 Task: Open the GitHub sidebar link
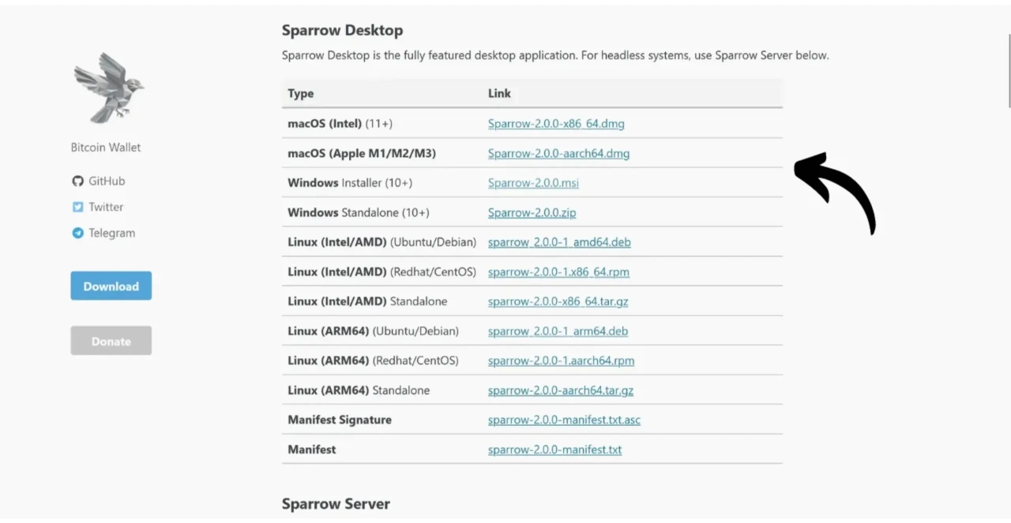[107, 181]
